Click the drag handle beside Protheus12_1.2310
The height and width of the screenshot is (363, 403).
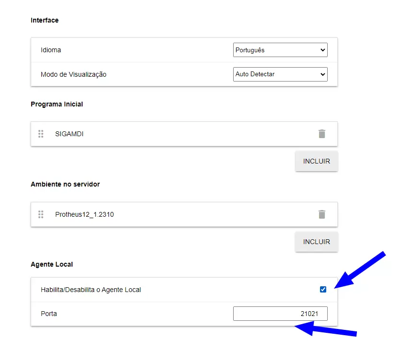(x=41, y=214)
